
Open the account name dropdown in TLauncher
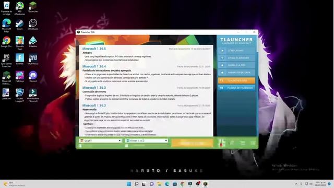pos(101,140)
